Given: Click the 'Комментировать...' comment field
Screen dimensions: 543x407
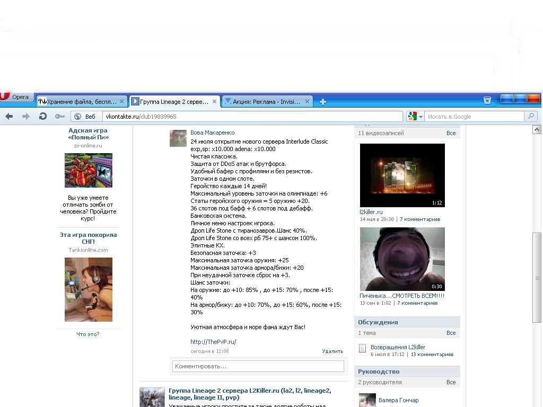Looking at the screenshot, I should pyautogui.click(x=258, y=366).
